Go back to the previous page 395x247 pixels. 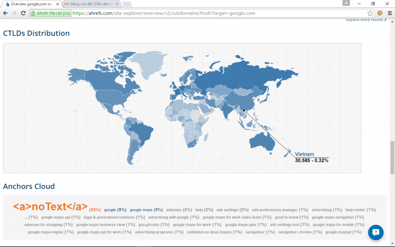5,13
